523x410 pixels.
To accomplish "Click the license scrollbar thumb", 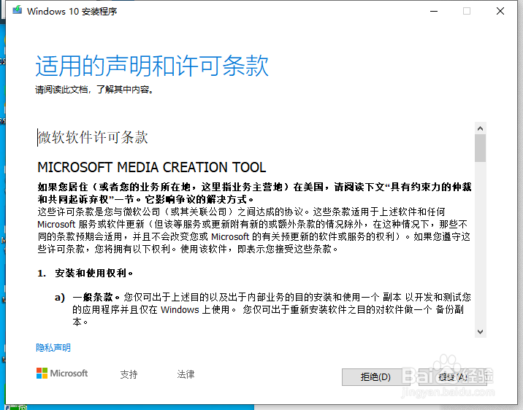I will click(x=481, y=148).
